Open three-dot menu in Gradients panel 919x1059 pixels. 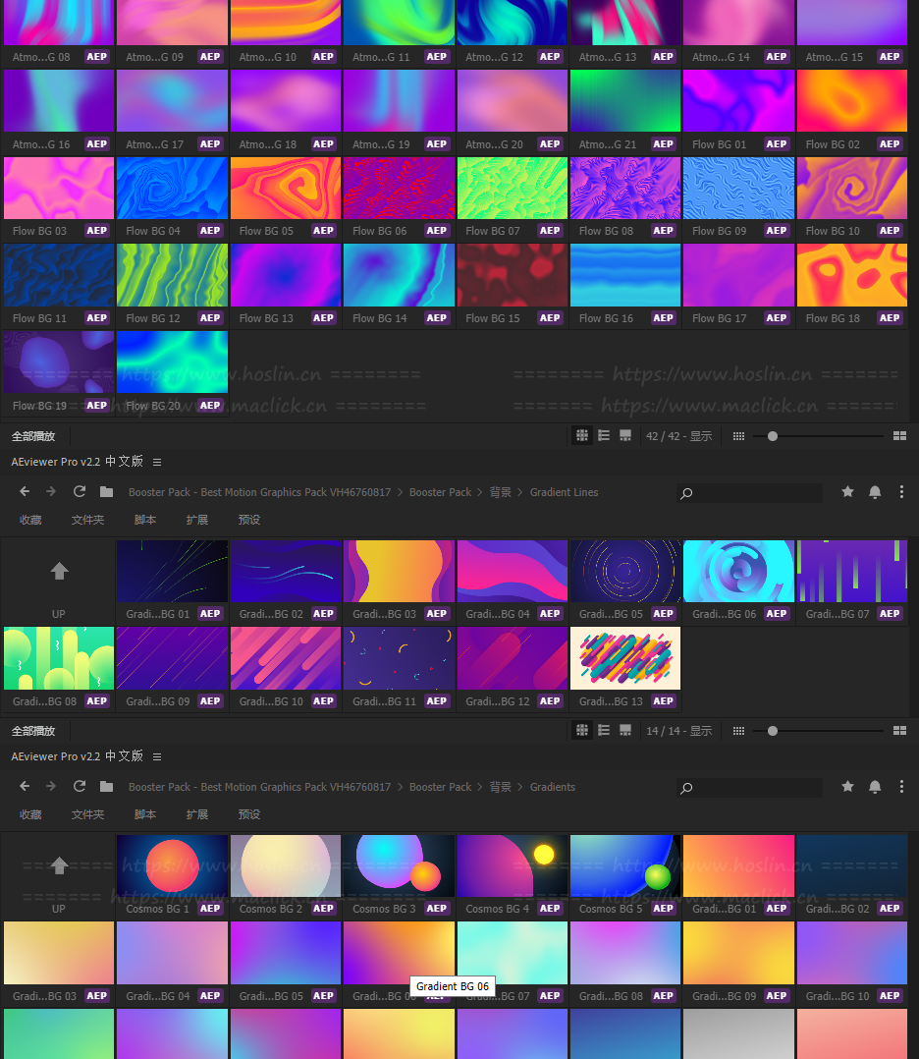(901, 786)
